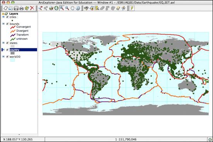Image resolution: width=213 pixels, height=142 pixels.
Task: Click the grayed Next Extent icon
Action: [46, 8]
